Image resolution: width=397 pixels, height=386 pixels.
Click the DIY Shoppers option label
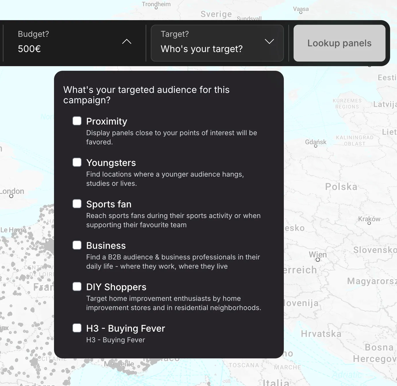point(116,287)
